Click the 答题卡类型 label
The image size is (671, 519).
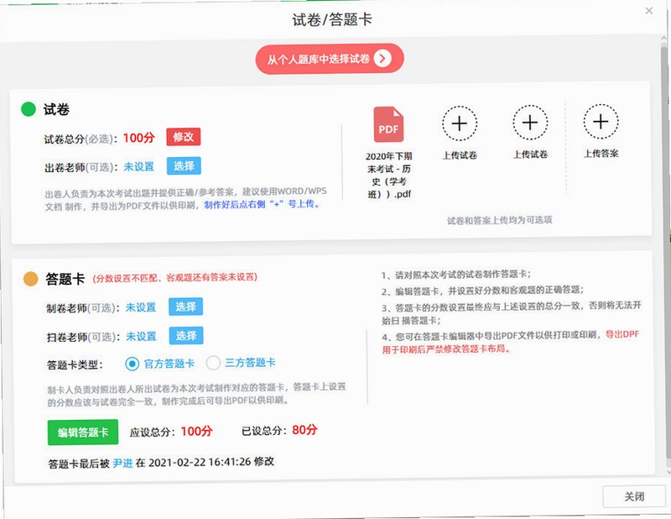tap(75, 365)
